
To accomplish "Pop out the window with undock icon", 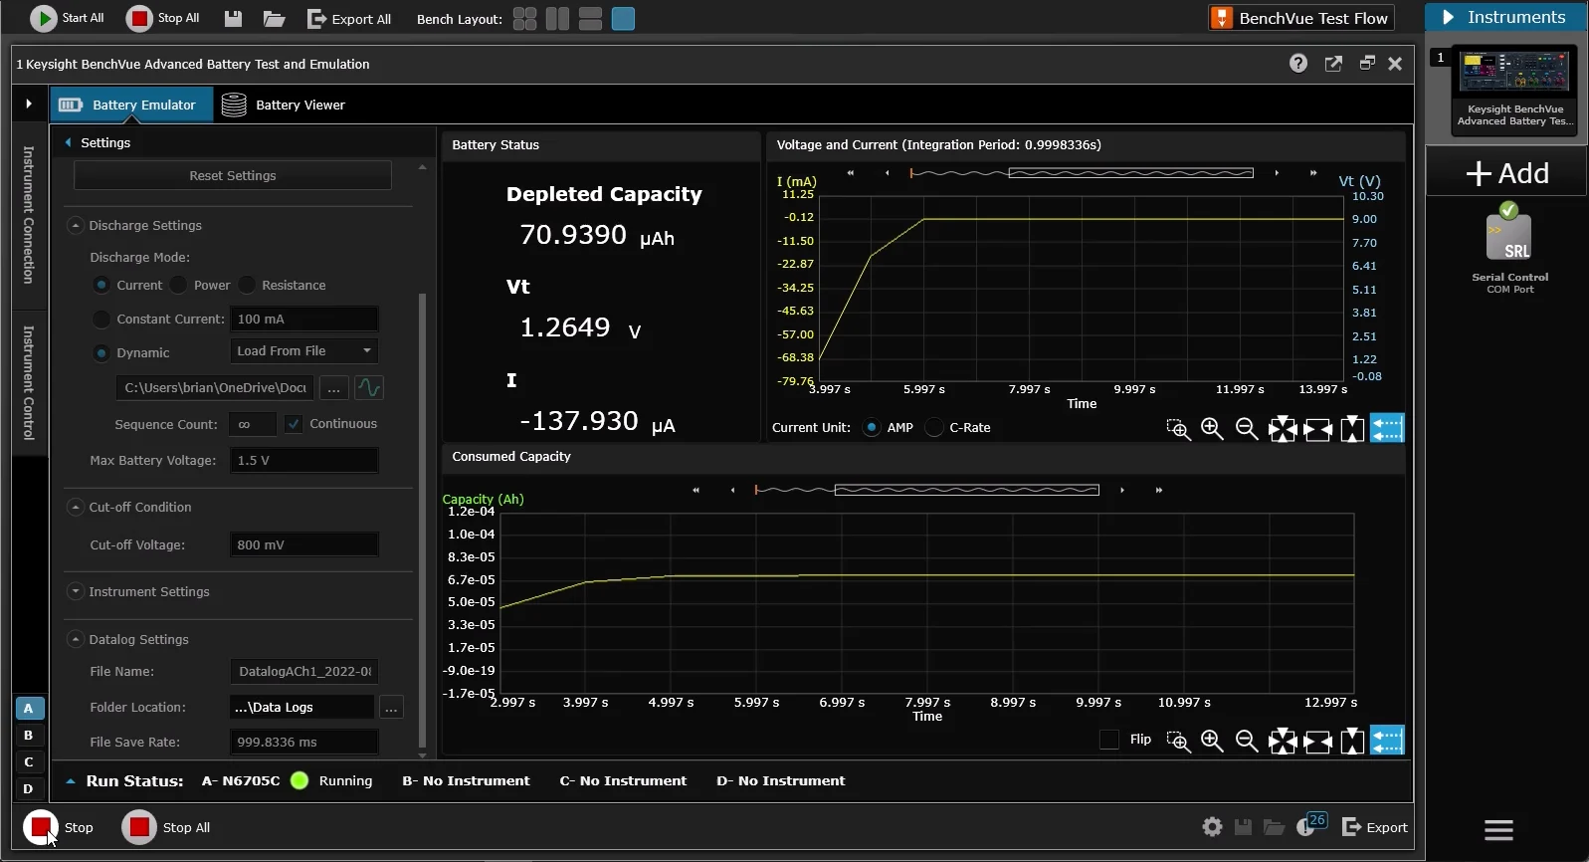I will click(1333, 64).
